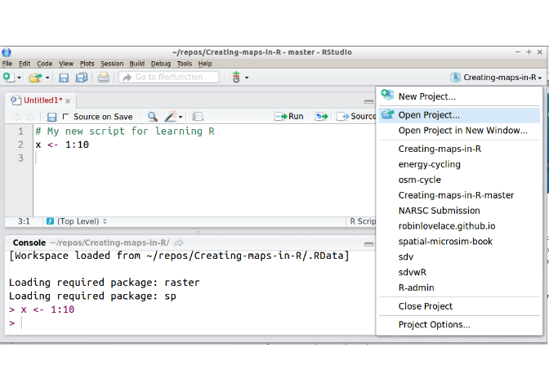Open the Code menu
This screenshot has width=549, height=392.
click(x=44, y=64)
